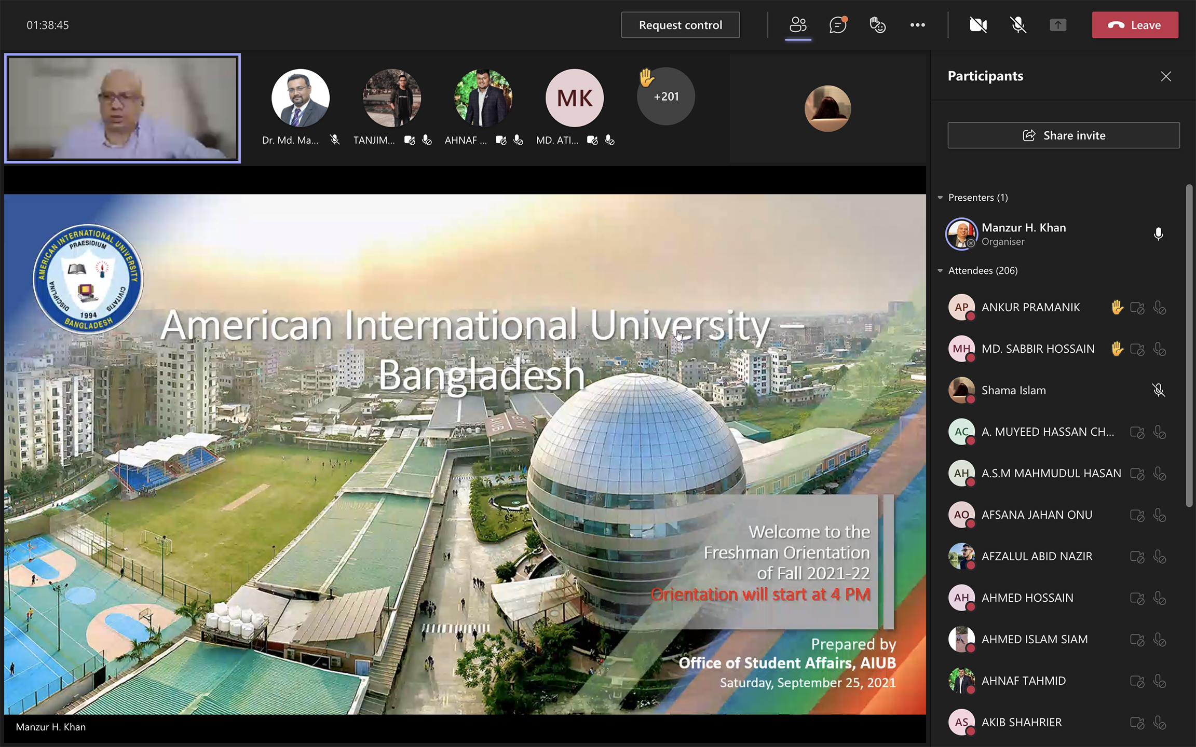Open the conversation chat icon
Screen dimensions: 1196x747
pyautogui.click(x=837, y=25)
